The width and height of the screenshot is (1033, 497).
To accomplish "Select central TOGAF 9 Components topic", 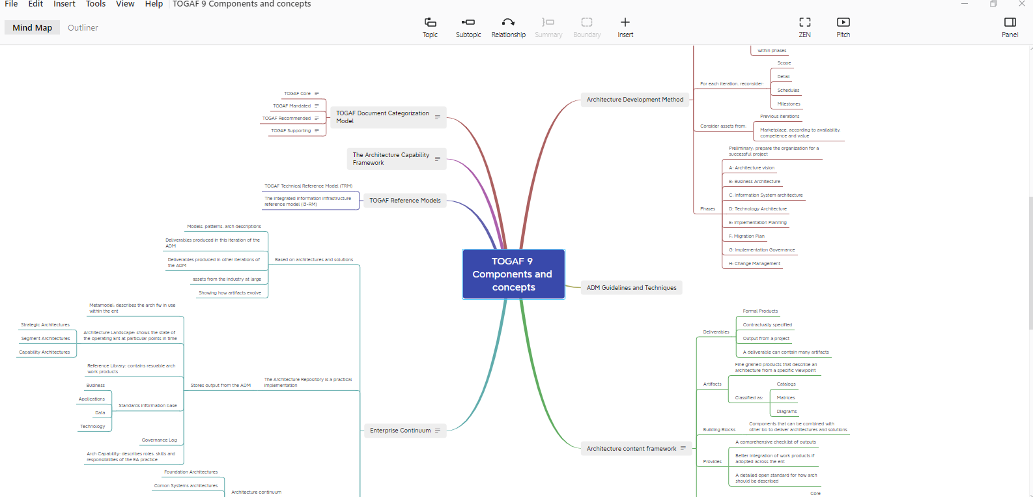I will pyautogui.click(x=513, y=274).
